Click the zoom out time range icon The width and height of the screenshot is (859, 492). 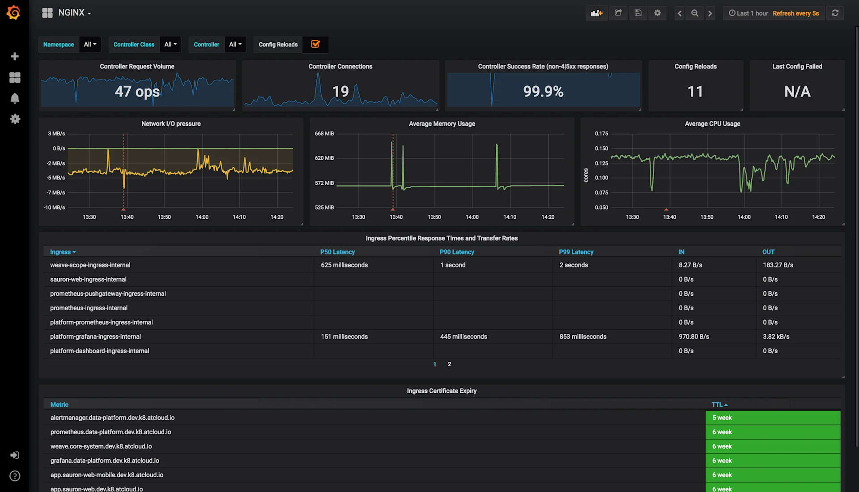click(694, 13)
